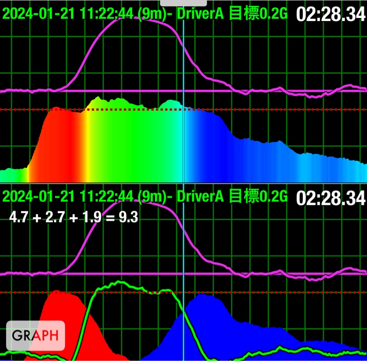Tap the GRAPH button

coord(36,335)
